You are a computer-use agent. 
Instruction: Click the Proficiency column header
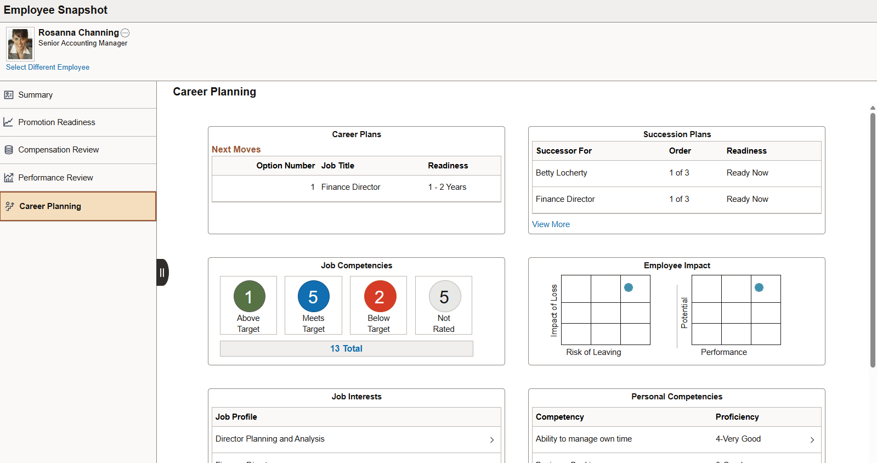pos(737,417)
